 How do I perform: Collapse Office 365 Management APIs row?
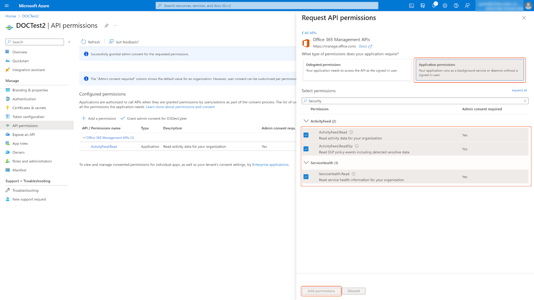coord(84,138)
